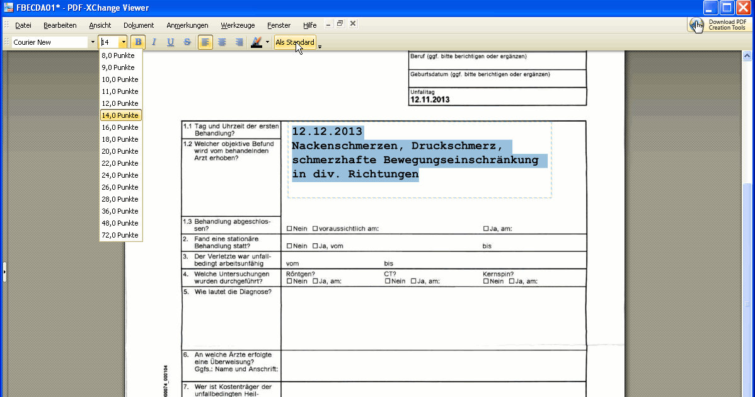755x397 pixels.
Task: Choose 24,0 Punkte from size list
Action: point(120,175)
